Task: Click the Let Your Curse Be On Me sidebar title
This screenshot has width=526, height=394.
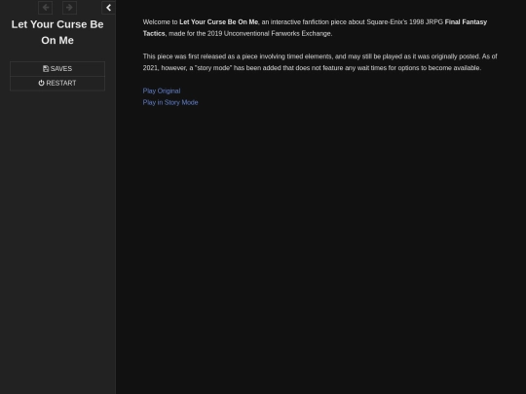Action: (57, 32)
